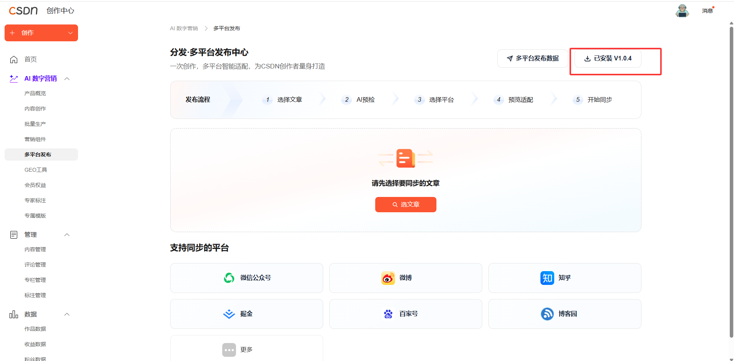Click the 数据 bar chart icon
Image resolution: width=734 pixels, height=361 pixels.
(14, 314)
